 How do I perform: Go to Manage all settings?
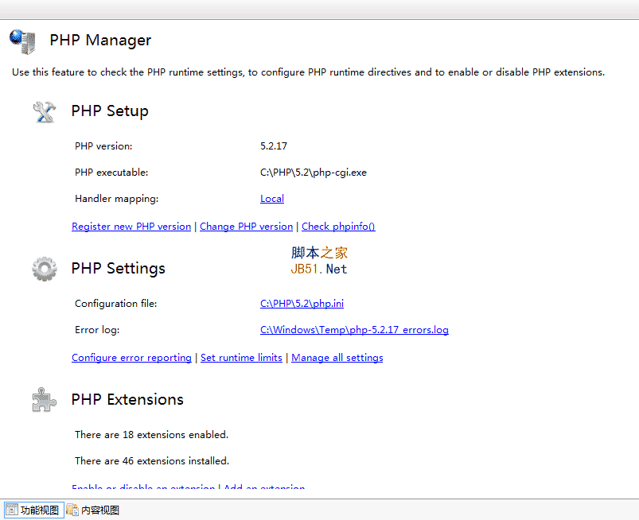[337, 358]
